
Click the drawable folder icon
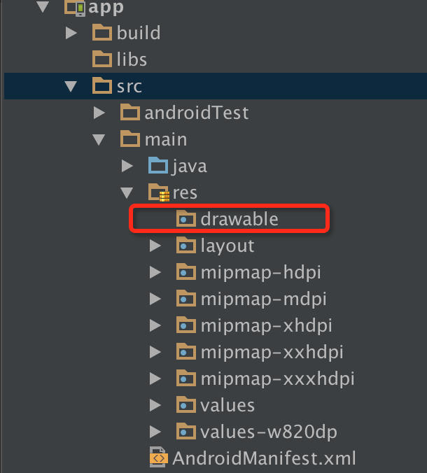[186, 218]
